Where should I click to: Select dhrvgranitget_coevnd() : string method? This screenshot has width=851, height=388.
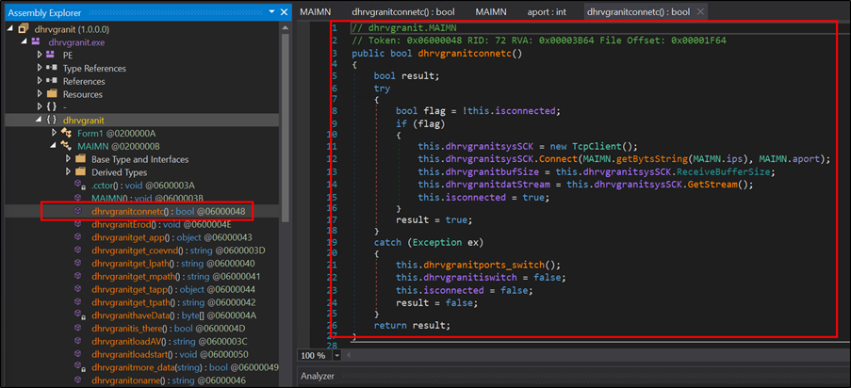[x=178, y=251]
